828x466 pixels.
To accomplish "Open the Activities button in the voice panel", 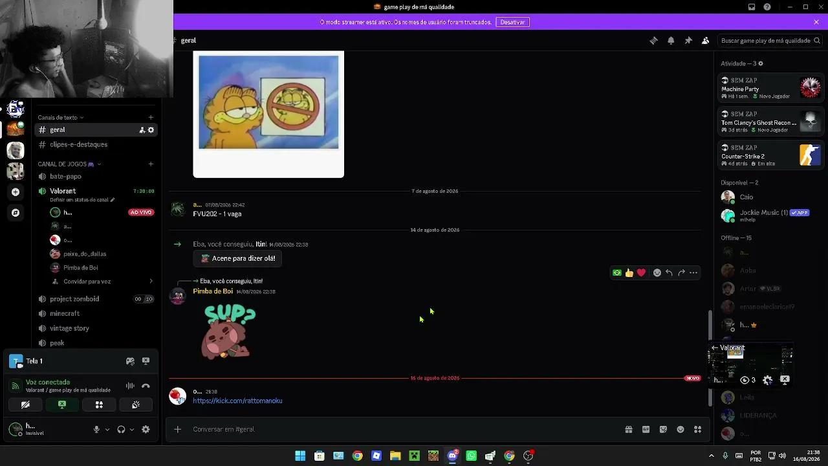I will (99, 405).
